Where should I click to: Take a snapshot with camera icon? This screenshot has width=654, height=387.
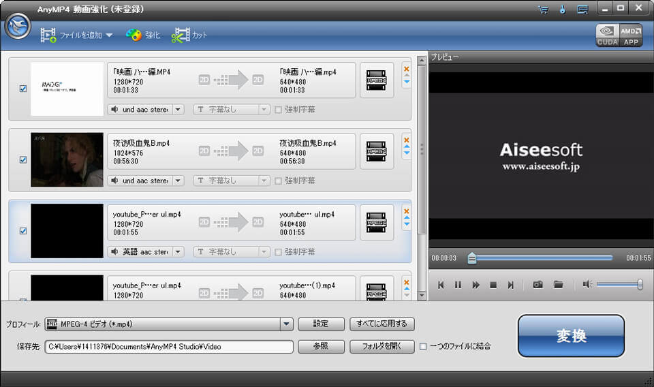coord(538,284)
